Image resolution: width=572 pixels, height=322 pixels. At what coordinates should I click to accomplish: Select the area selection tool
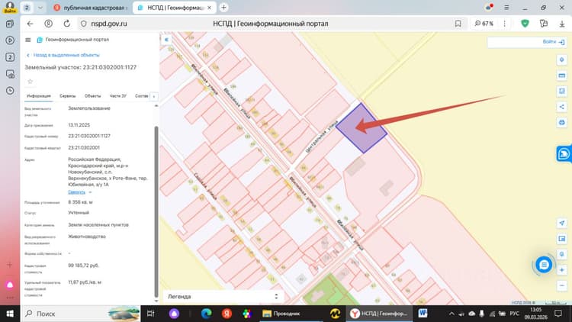(x=562, y=91)
